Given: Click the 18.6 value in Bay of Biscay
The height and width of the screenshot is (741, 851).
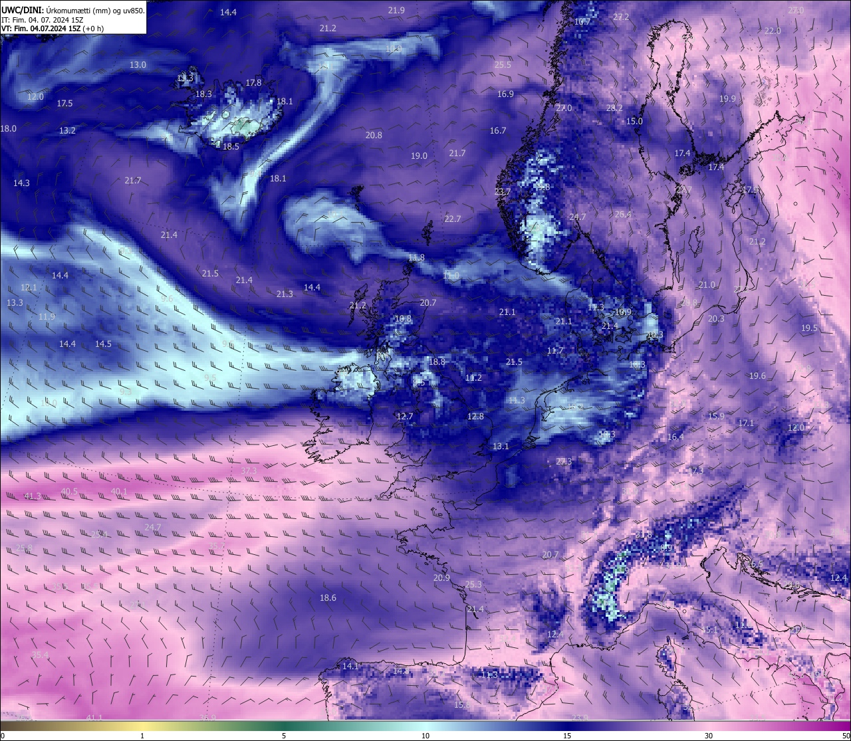Looking at the screenshot, I should [328, 597].
